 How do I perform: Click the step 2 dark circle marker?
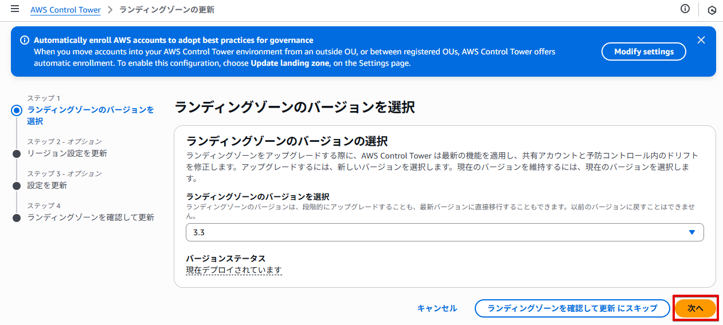point(17,154)
